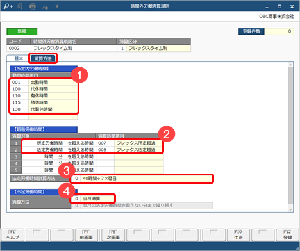The image size is (300, 251).
Task: Select the row 130 代替休時間
Action: click(x=44, y=109)
